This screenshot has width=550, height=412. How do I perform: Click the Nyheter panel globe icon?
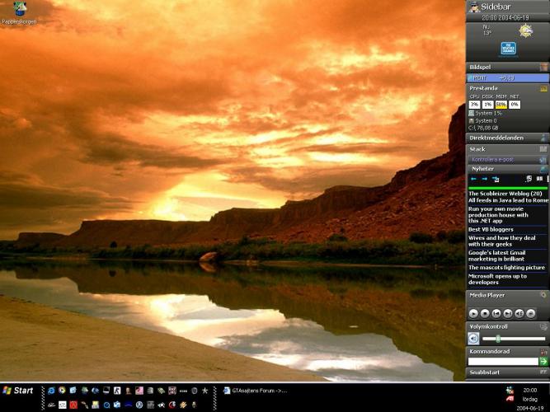[x=543, y=169]
